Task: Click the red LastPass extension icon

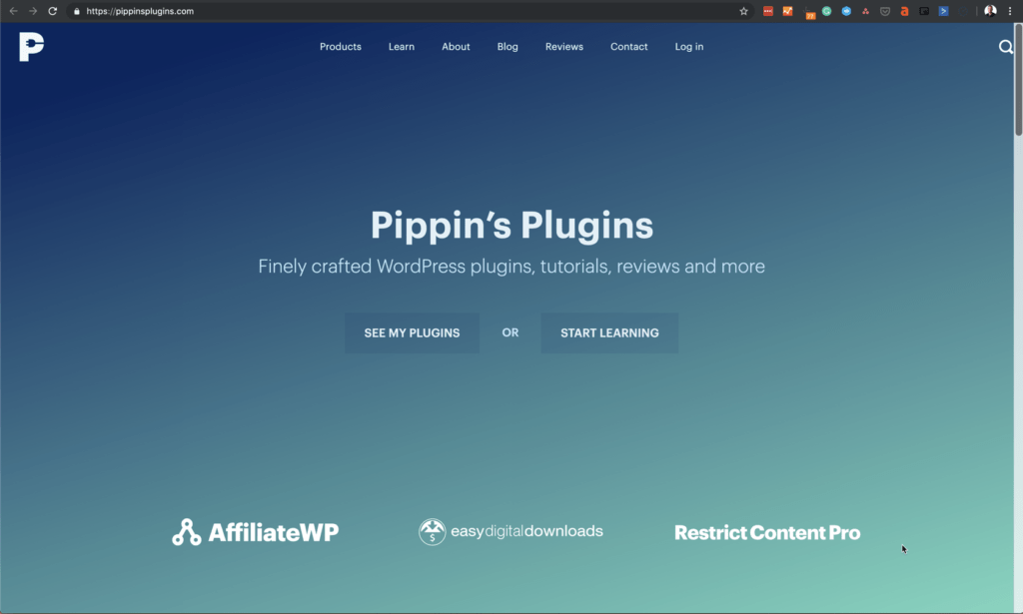Action: click(768, 11)
